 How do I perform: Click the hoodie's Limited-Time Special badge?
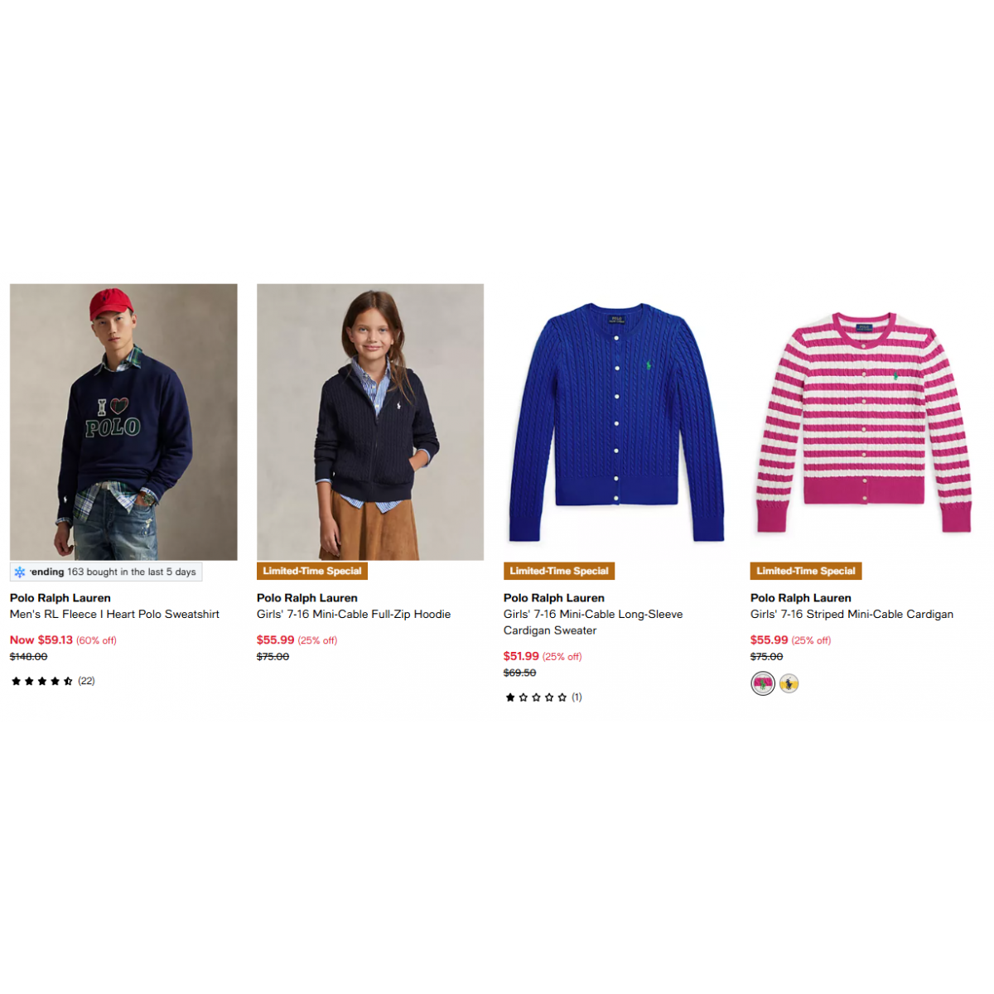click(x=312, y=571)
